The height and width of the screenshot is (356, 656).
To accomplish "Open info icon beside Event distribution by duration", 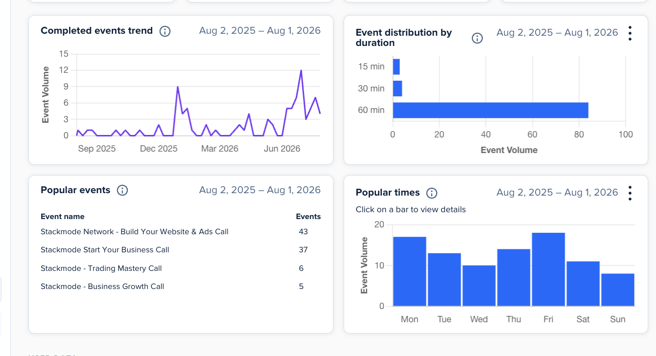I will pos(477,38).
